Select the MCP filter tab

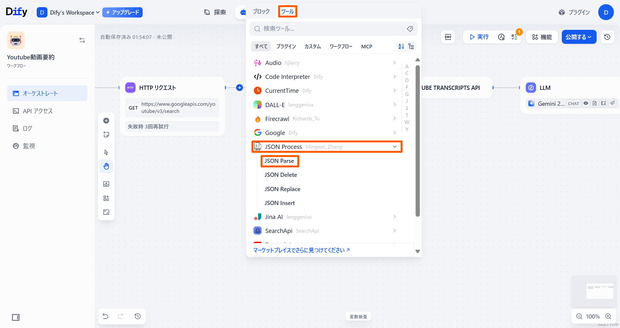pos(367,46)
